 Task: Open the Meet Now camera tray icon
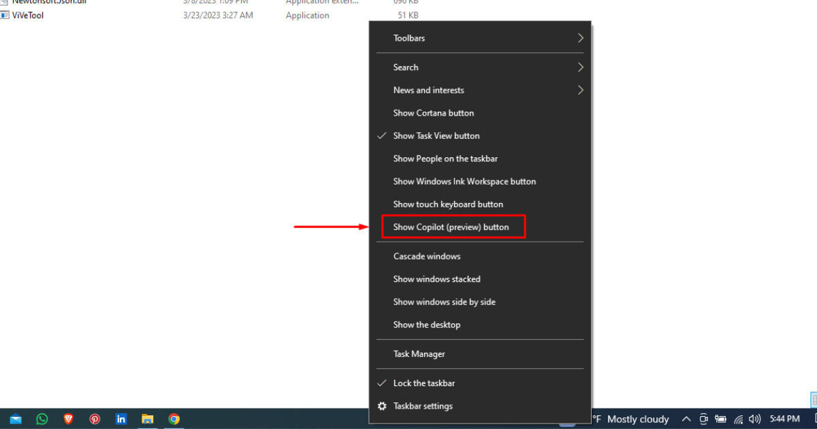704,419
